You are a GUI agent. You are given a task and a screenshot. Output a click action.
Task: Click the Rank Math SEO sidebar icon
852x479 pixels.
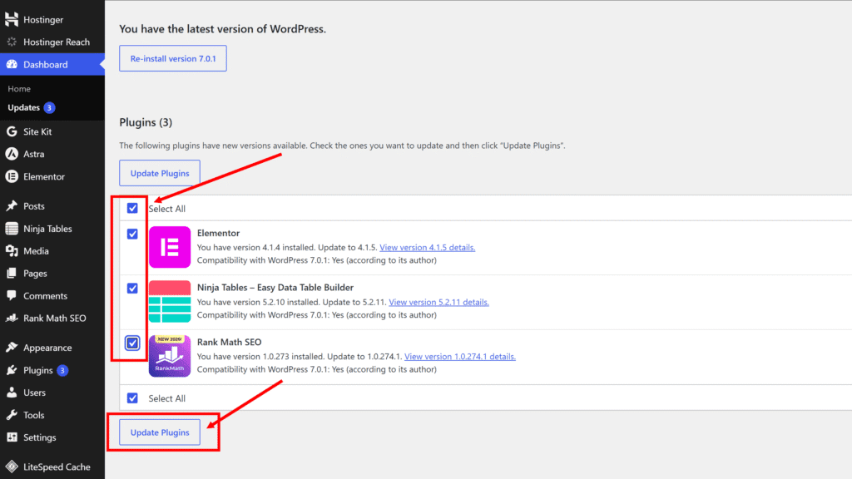[x=12, y=319]
